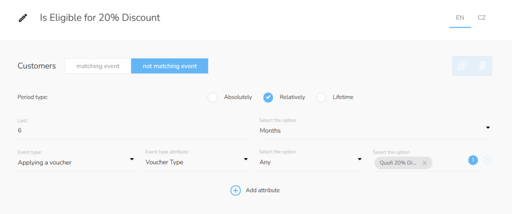
Task: Click the Customers label
Action: coord(36,66)
